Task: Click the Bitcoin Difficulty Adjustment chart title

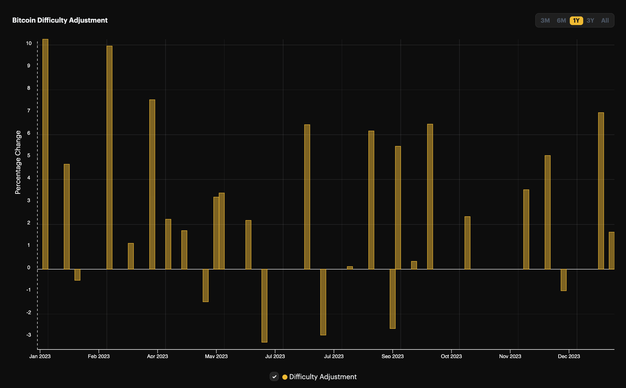Action: [60, 20]
